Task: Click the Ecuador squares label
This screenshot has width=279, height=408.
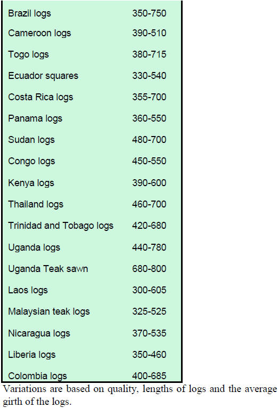Action: (x=43, y=76)
